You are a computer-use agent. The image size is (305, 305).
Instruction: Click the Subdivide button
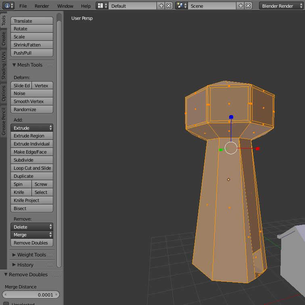click(x=32, y=160)
